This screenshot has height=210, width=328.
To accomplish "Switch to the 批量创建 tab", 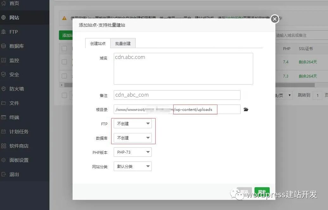I will pos(123,43).
